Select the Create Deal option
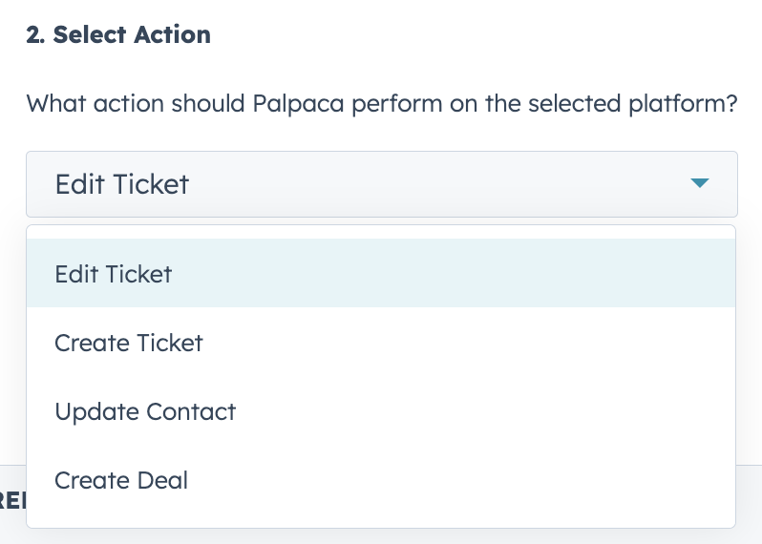Viewport: 762px width, 544px height. point(121,480)
